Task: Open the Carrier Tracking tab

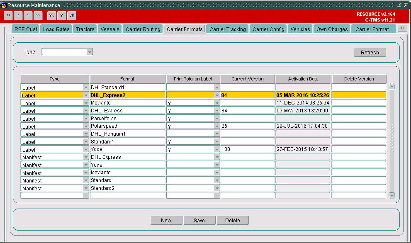Action: 228,29
